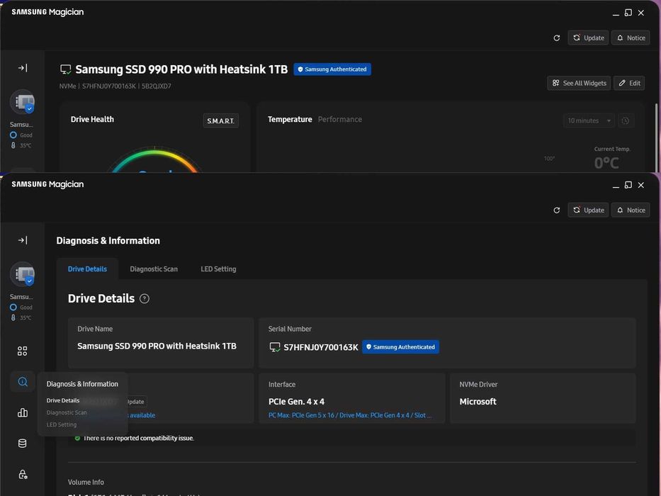Click 'Samsung SSD 990 PRO with Heatsink 1TB' drive name
This screenshot has height=496, width=661.
pos(157,346)
